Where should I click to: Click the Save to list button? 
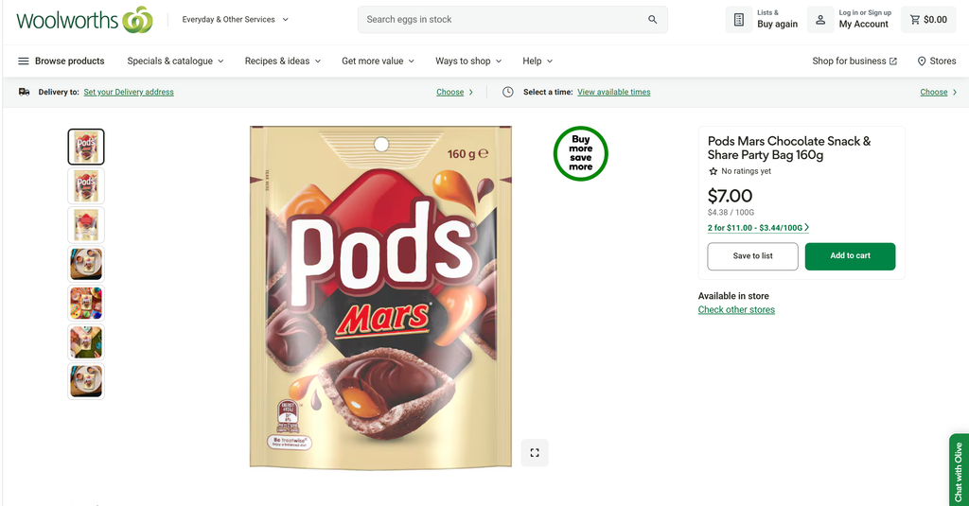[752, 255]
